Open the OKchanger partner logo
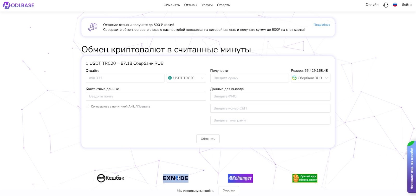The image size is (416, 196). pyautogui.click(x=240, y=178)
